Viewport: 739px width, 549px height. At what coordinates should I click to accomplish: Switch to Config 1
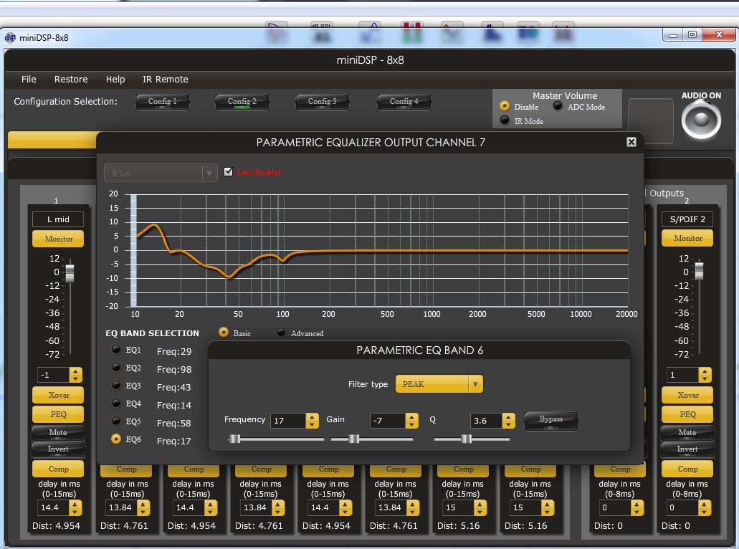point(163,102)
